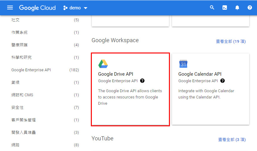Click the (3) count beside 開發人員堆疊

click(76, 132)
